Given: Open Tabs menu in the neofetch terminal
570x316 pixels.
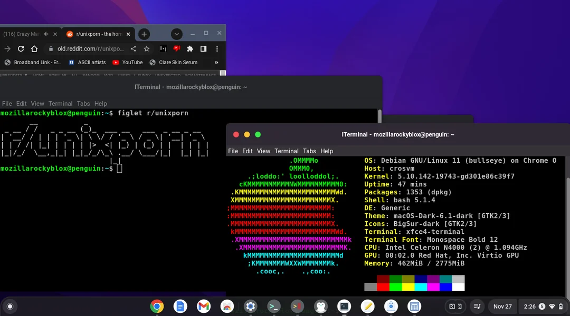Looking at the screenshot, I should click(309, 151).
